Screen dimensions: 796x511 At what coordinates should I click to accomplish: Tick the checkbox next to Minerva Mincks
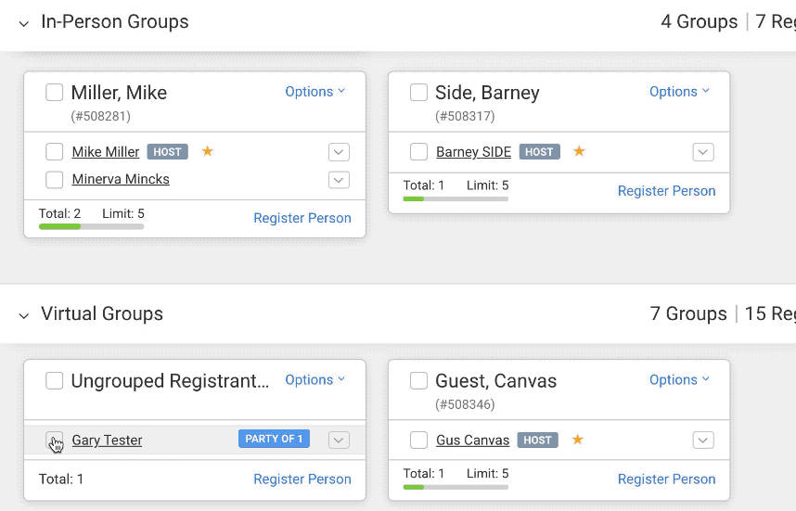click(55, 180)
